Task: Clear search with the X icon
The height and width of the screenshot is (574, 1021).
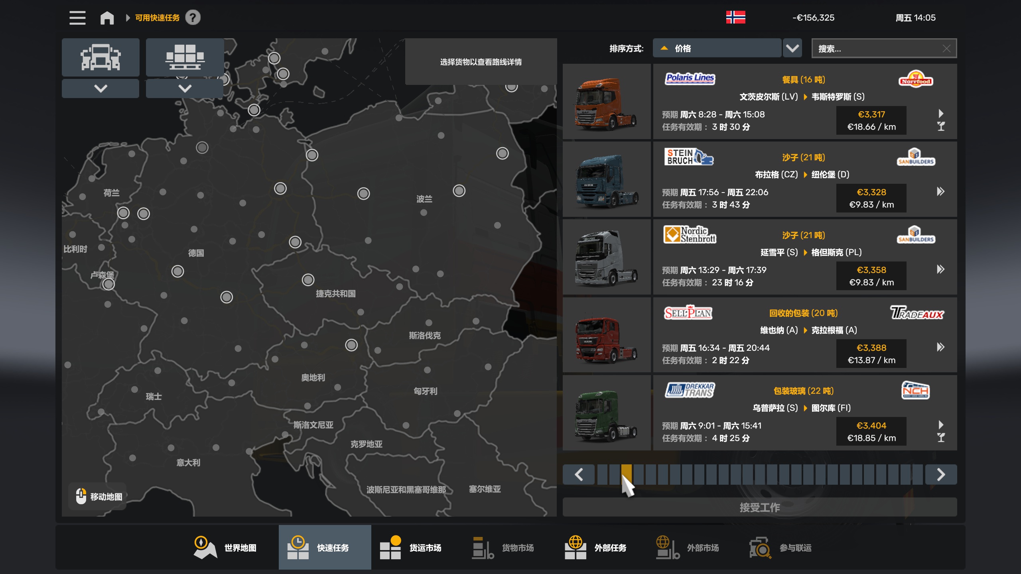Action: tap(946, 49)
